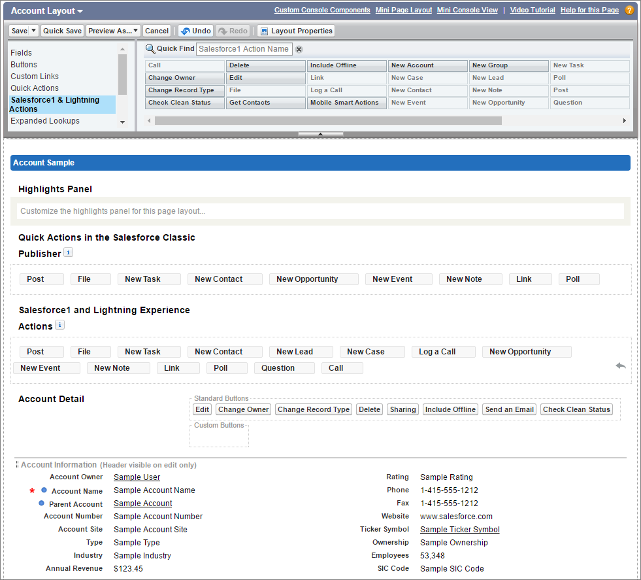The image size is (641, 580).
Task: Open the Preview As dropdown
Action: pos(113,31)
